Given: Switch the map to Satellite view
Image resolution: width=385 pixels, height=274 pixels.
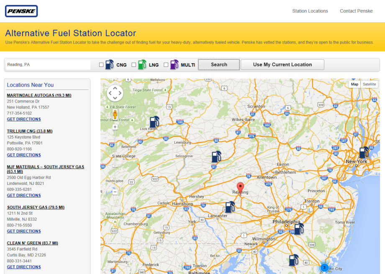Looking at the screenshot, I should pos(369,84).
